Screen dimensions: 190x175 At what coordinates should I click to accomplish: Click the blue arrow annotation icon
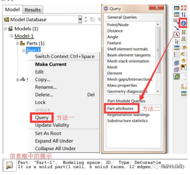[176, 28]
